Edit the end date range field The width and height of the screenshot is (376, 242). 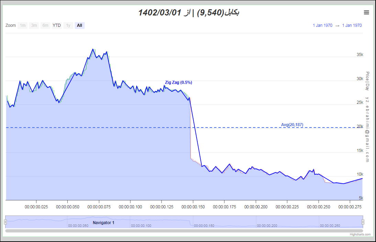pos(352,25)
